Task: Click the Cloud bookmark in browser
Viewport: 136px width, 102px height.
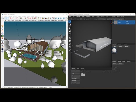Action: [75, 73]
